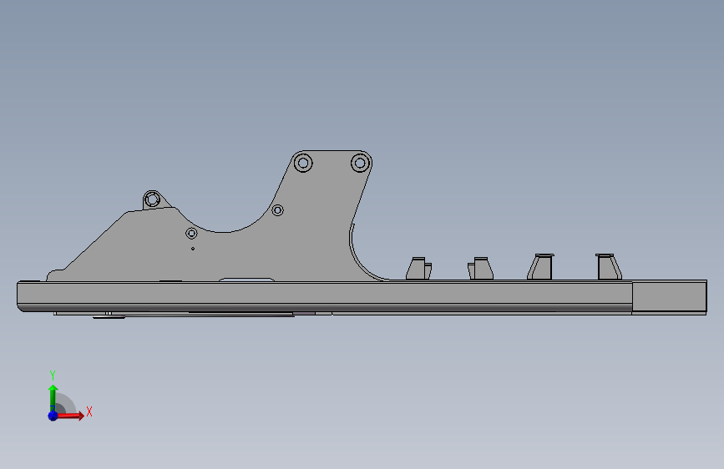
Task: Select the lighter rectangular end block of rail
Action: 670,298
